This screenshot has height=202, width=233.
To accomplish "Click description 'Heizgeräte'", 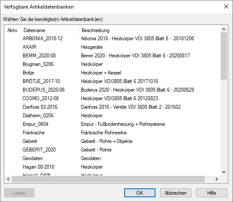I will [92, 47].
